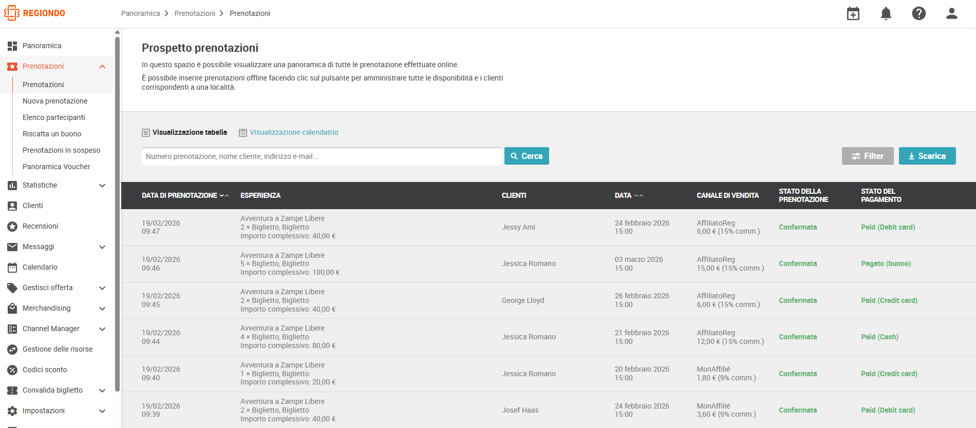The image size is (976, 428).
Task: Click the Esperienza column header
Action: (260, 195)
